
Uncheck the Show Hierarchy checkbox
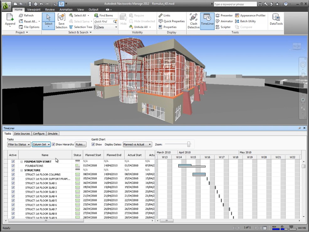click(53, 145)
